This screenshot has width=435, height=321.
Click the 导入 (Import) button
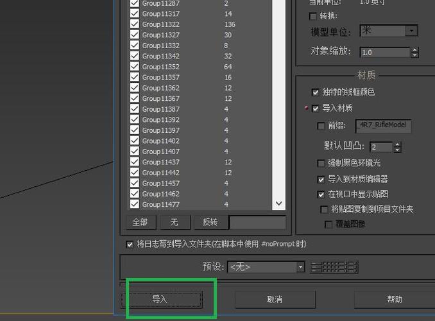(162, 300)
